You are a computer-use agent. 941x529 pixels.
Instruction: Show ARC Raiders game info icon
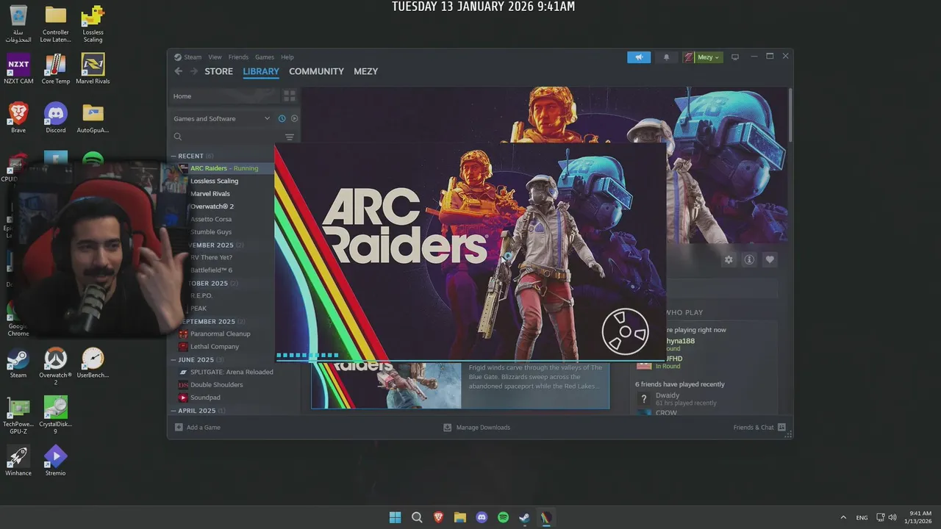coord(749,259)
